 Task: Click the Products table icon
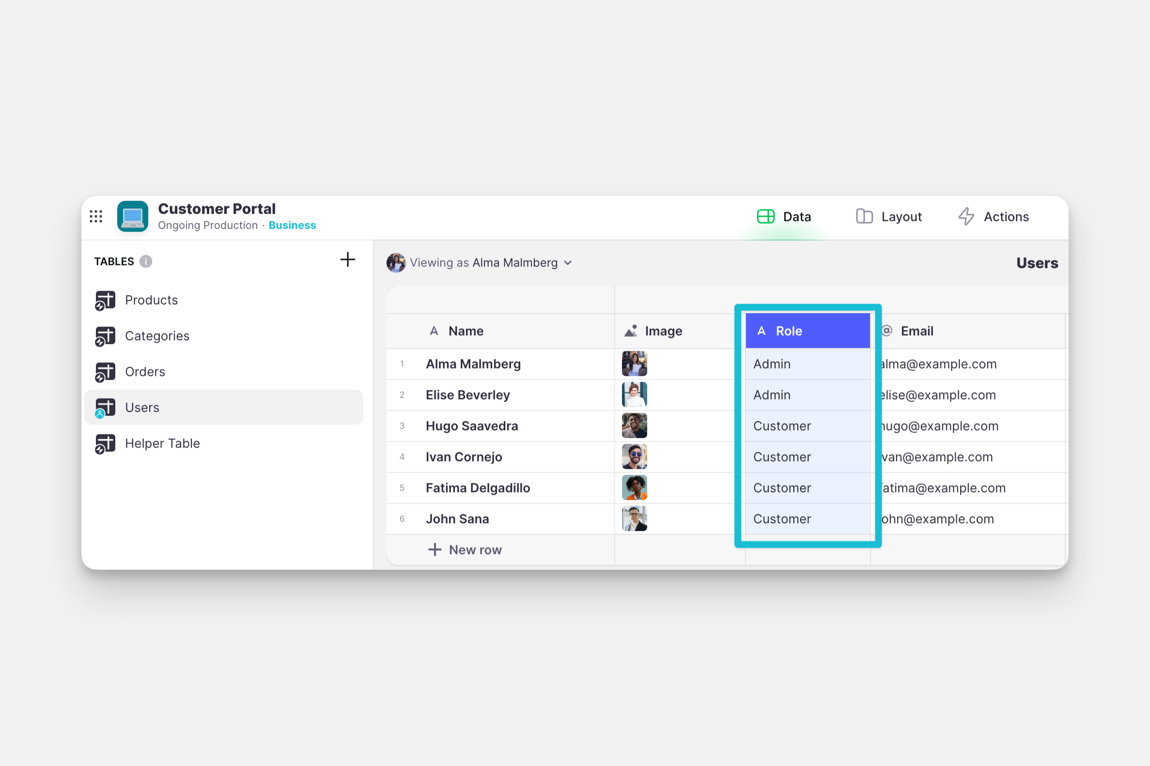[105, 300]
